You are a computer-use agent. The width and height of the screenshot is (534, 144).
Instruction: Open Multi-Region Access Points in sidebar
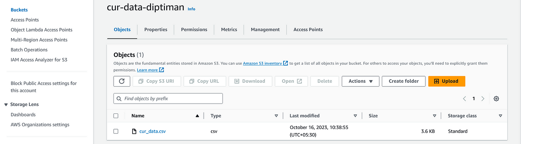[x=39, y=40]
